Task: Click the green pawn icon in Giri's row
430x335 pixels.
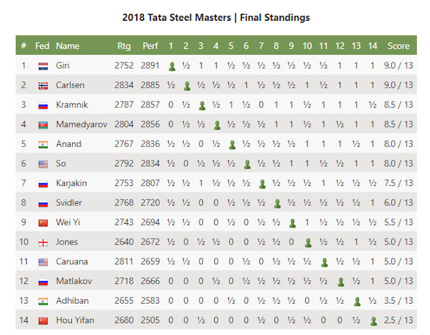Action: click(172, 67)
